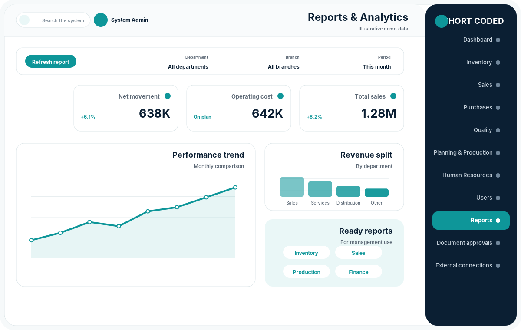The image size is (521, 330).
Task: Click the Performance trend heading
Action: [x=208, y=155]
